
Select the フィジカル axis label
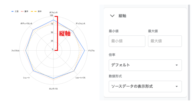[15, 51]
